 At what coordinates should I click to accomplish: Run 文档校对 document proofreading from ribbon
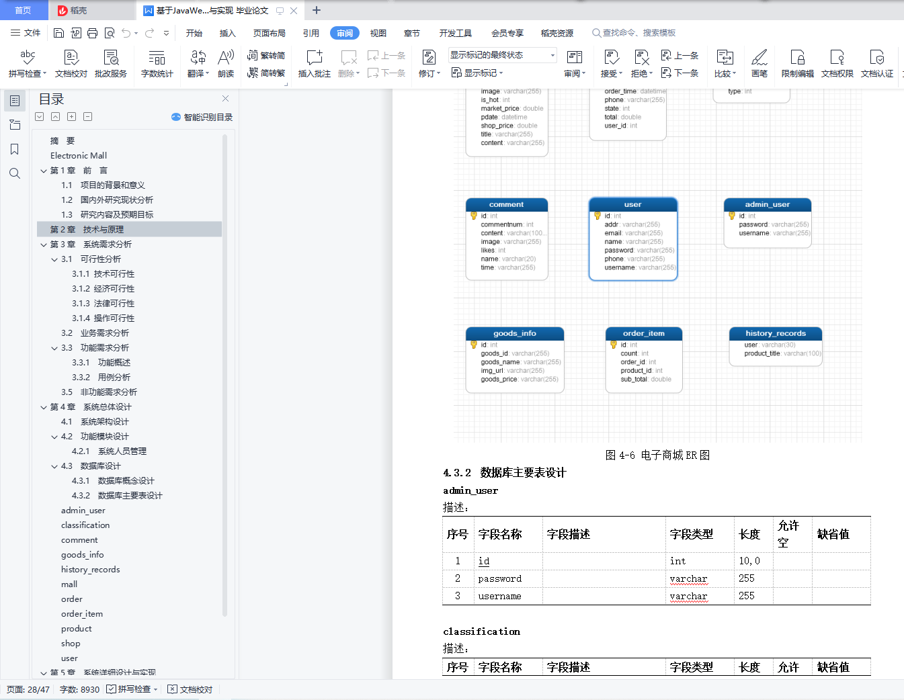tap(71, 64)
